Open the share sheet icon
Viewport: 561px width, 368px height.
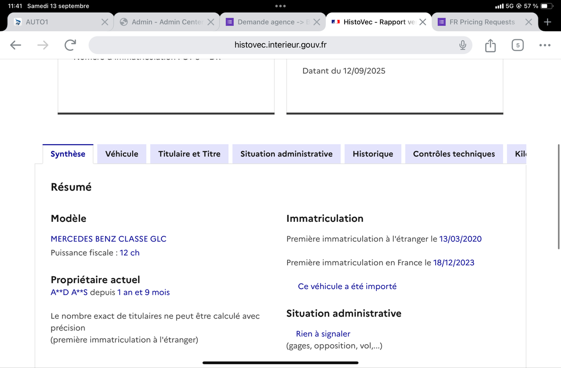(490, 45)
